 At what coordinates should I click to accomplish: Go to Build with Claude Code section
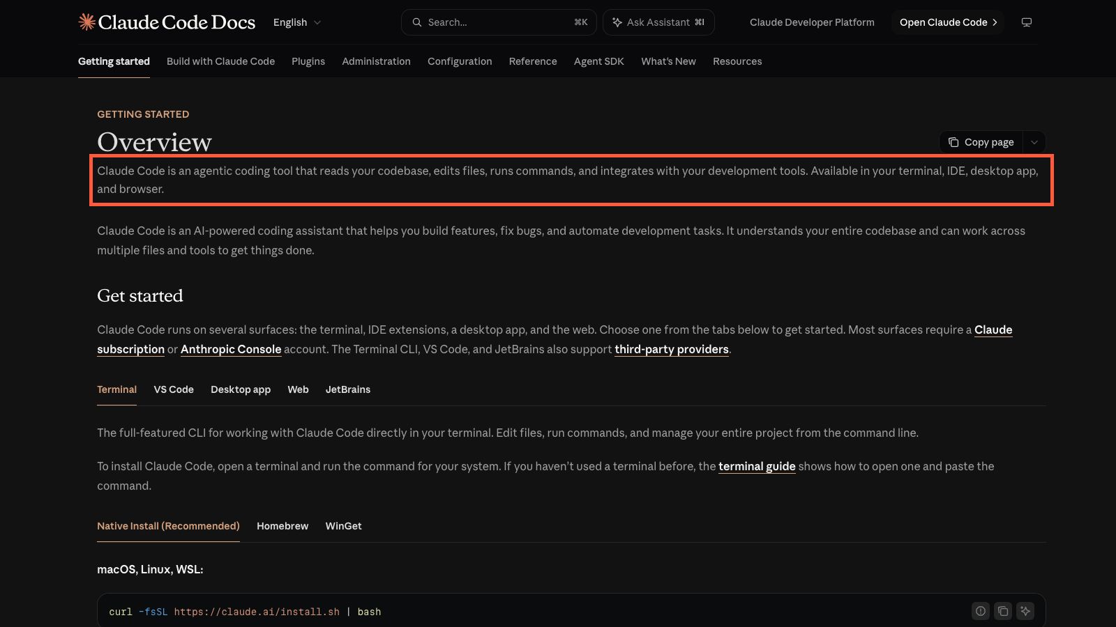click(x=220, y=61)
